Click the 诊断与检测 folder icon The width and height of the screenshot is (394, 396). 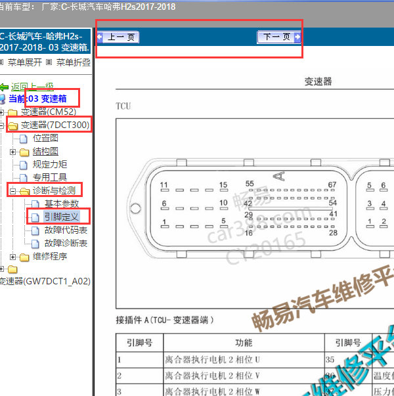click(25, 192)
